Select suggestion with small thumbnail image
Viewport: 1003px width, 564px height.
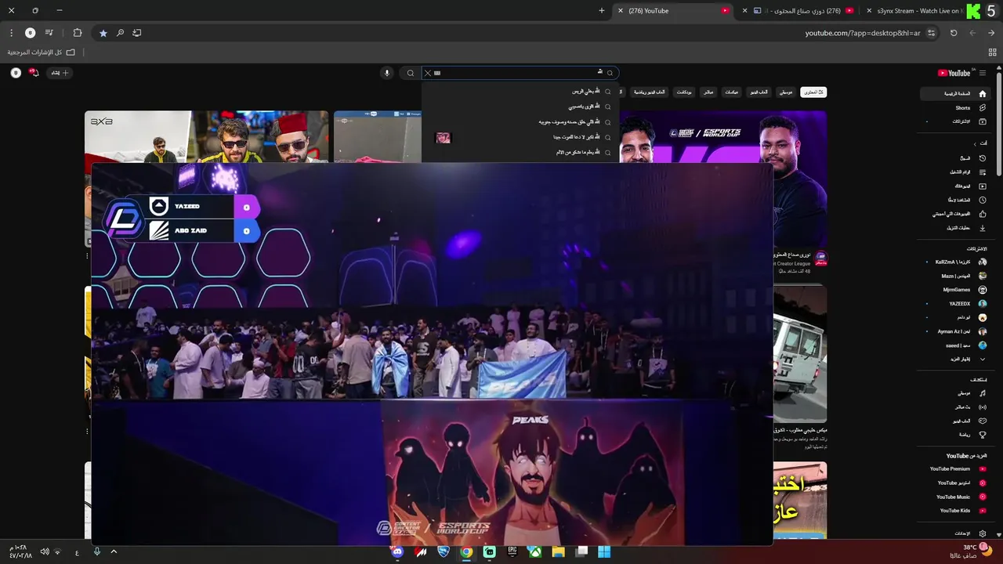(x=520, y=137)
